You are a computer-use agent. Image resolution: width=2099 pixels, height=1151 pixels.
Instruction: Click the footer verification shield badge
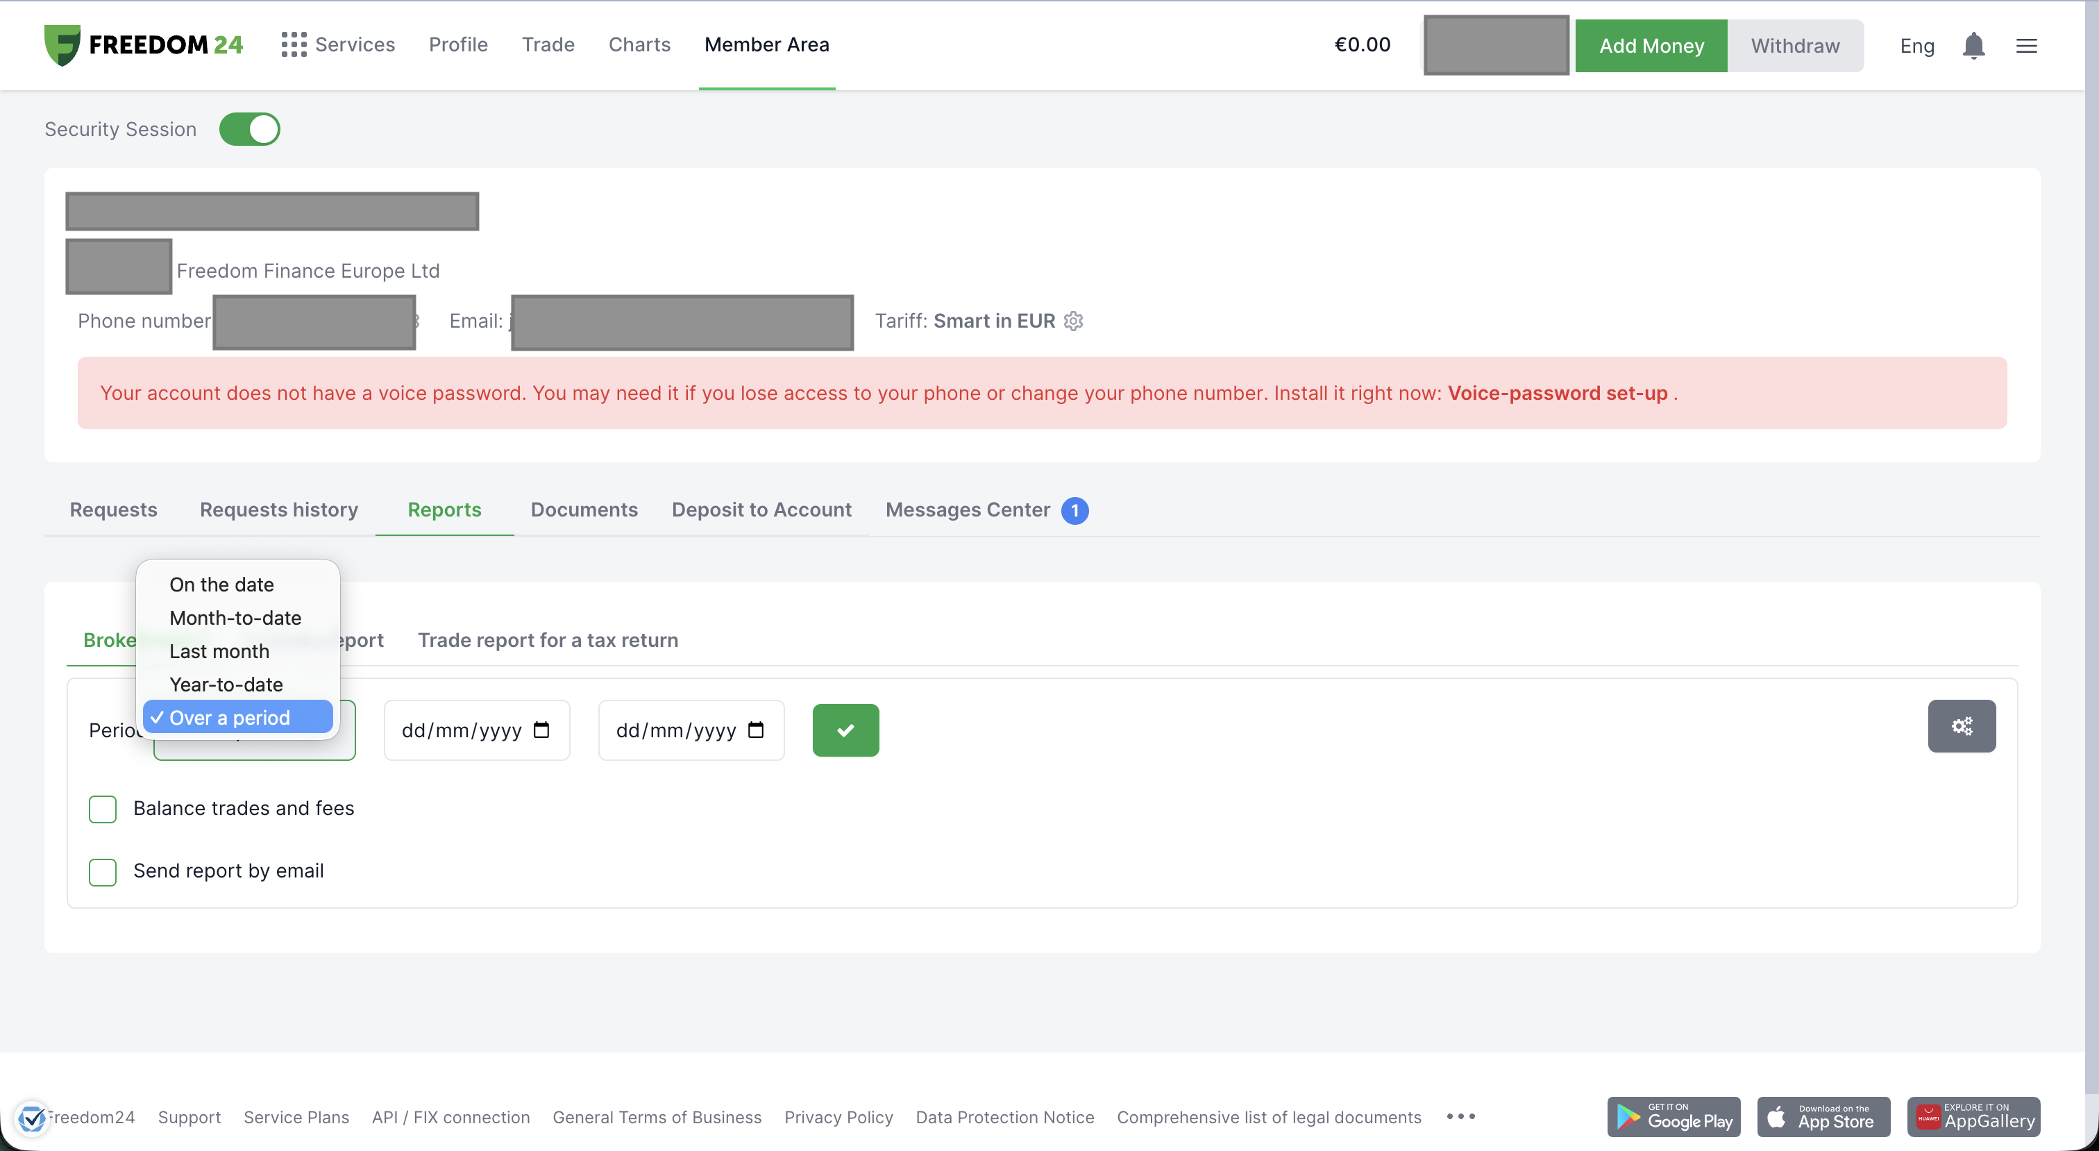point(32,1118)
